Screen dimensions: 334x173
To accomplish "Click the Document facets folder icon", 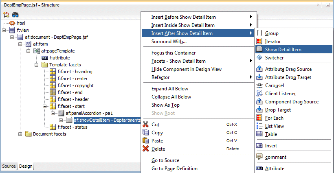I will point(29,134).
